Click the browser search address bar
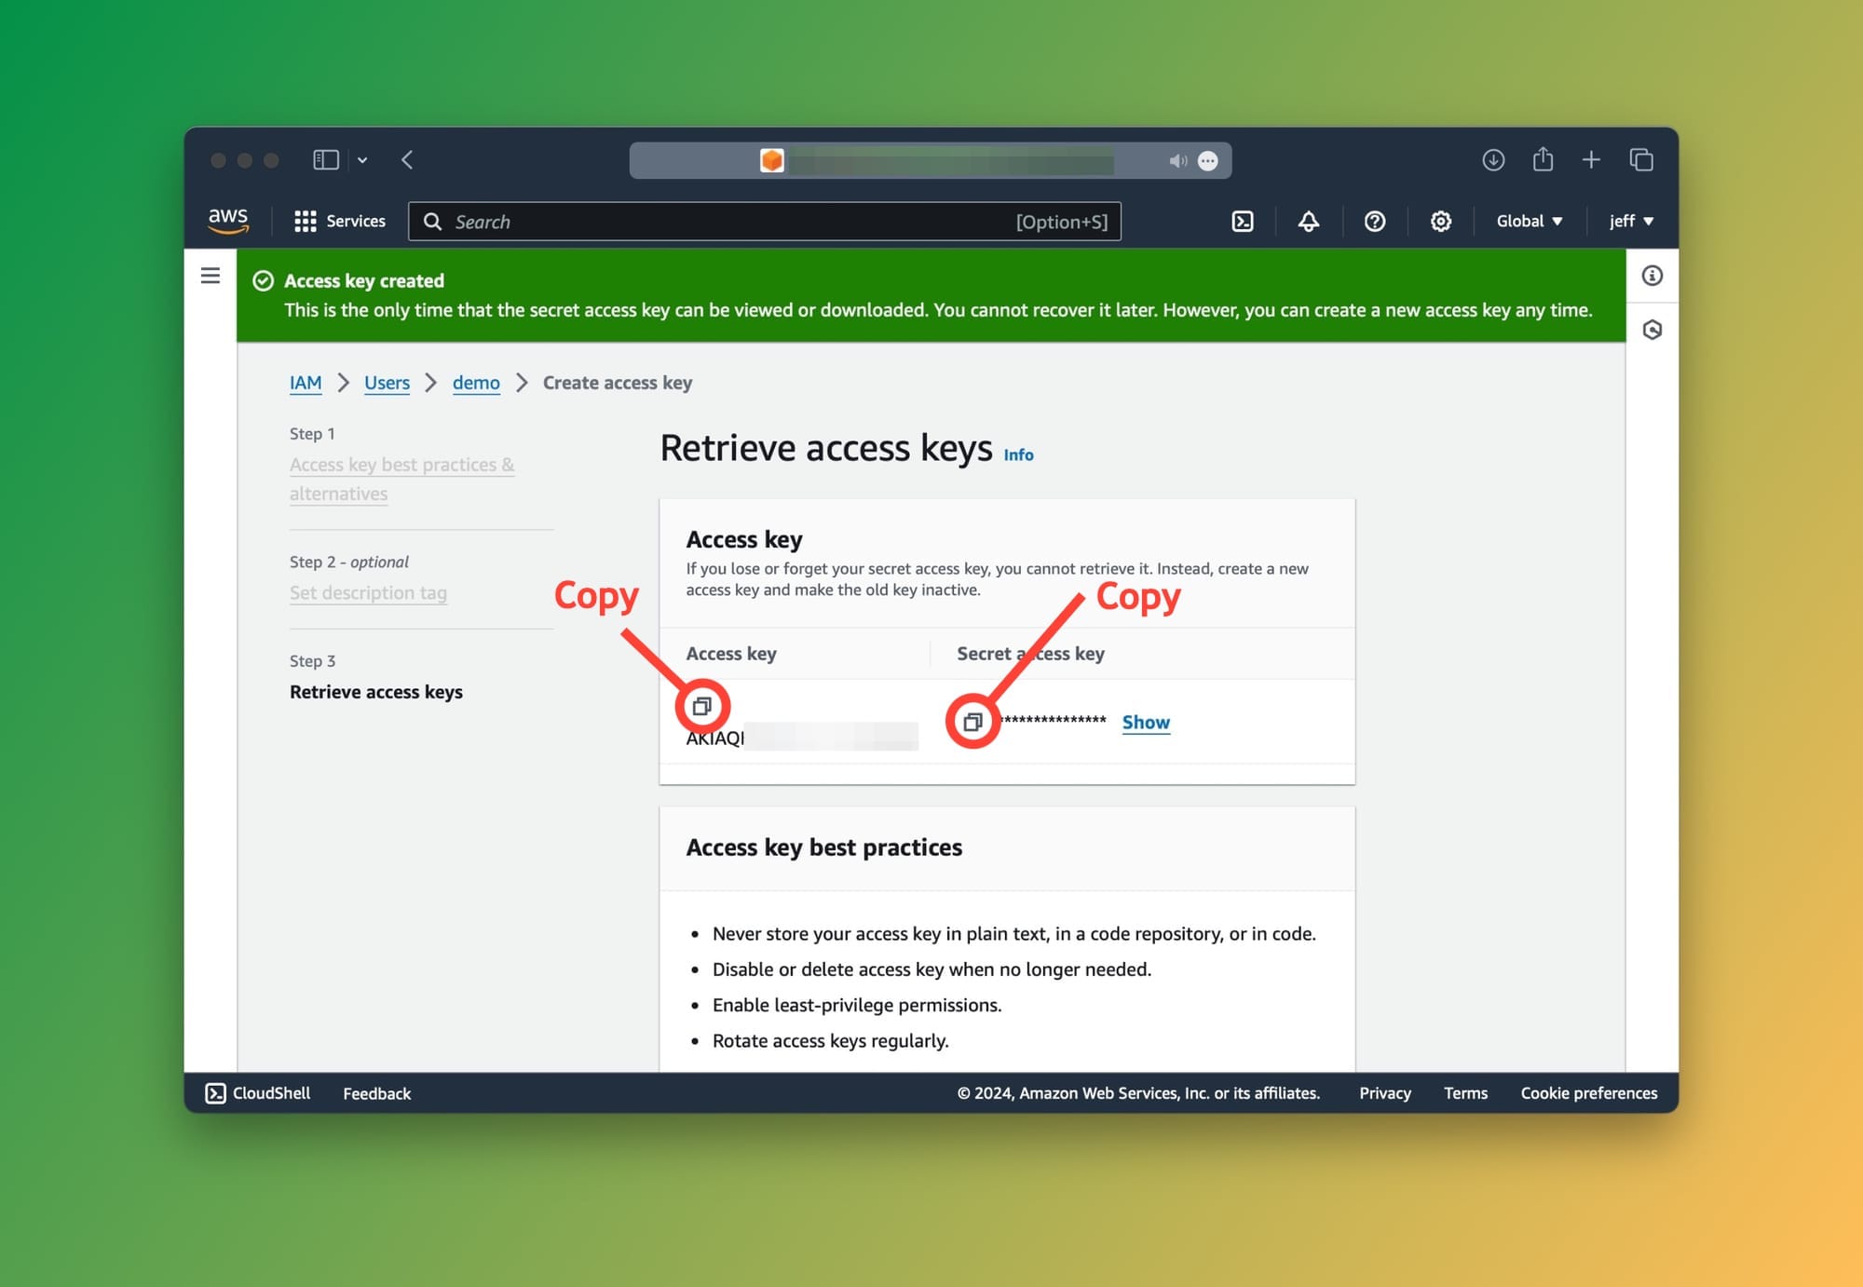 pyautogui.click(x=930, y=160)
